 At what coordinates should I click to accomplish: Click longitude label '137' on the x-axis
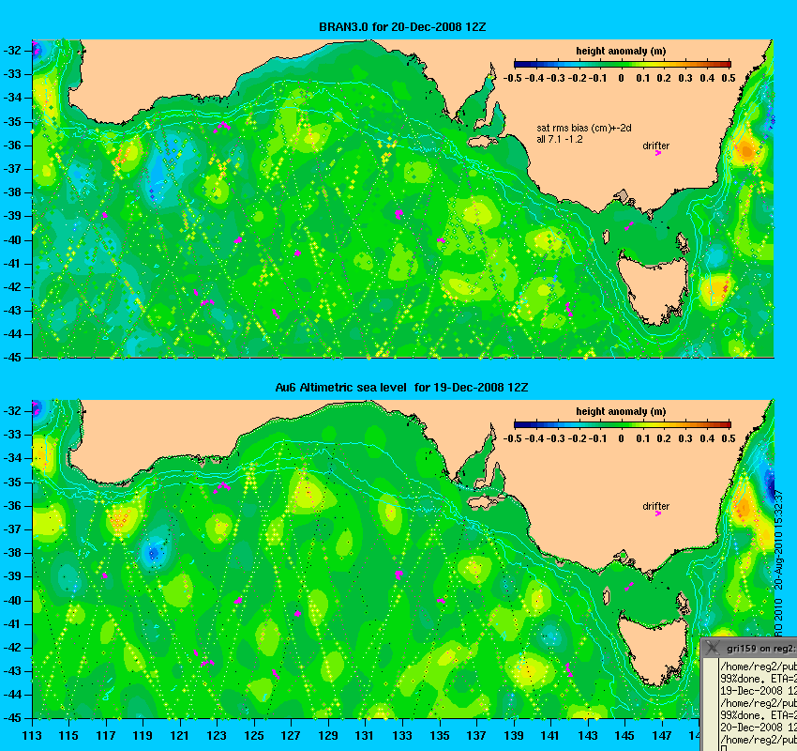tap(476, 735)
